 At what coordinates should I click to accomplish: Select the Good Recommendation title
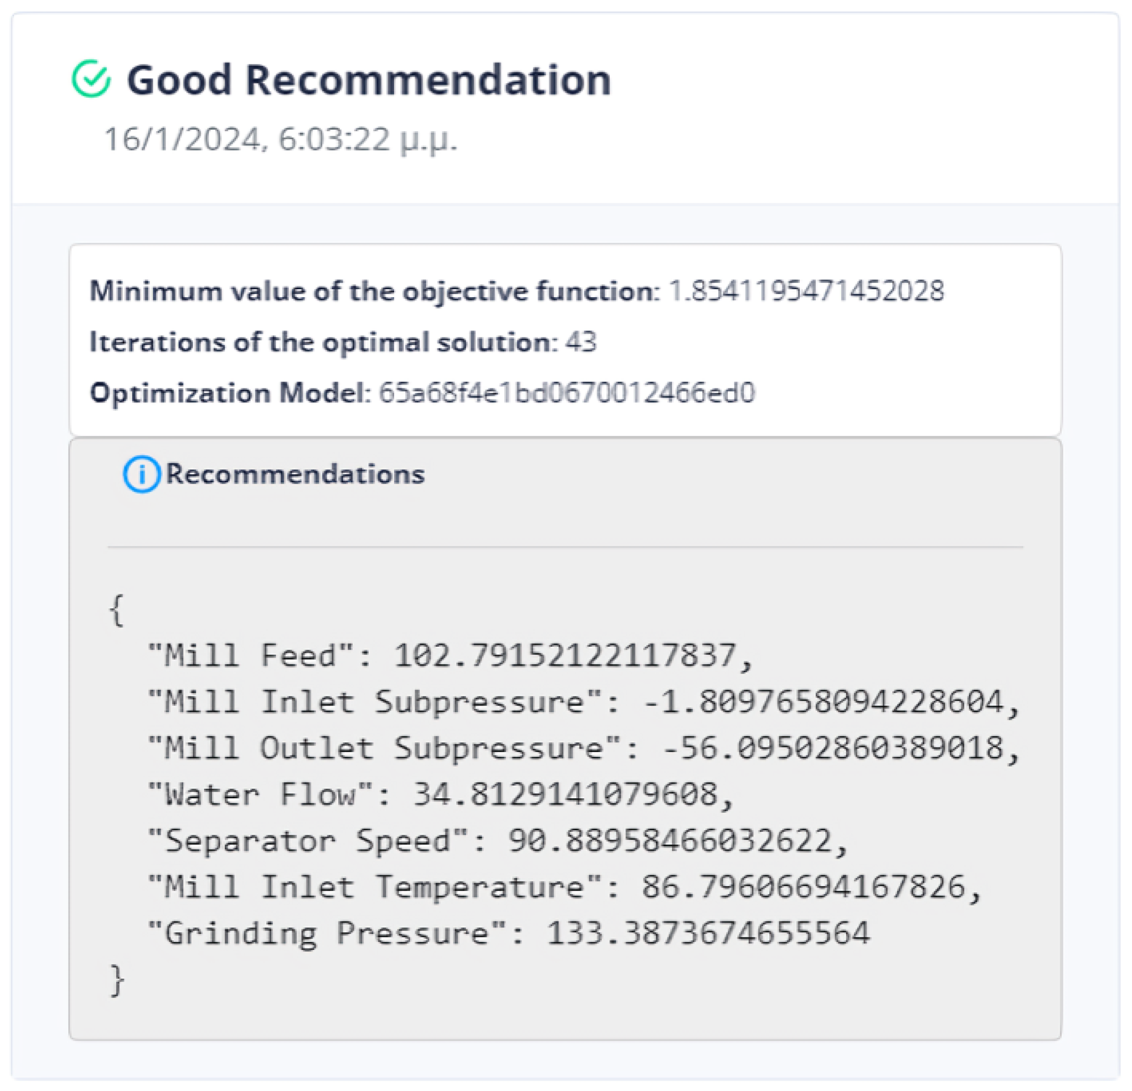point(369,80)
